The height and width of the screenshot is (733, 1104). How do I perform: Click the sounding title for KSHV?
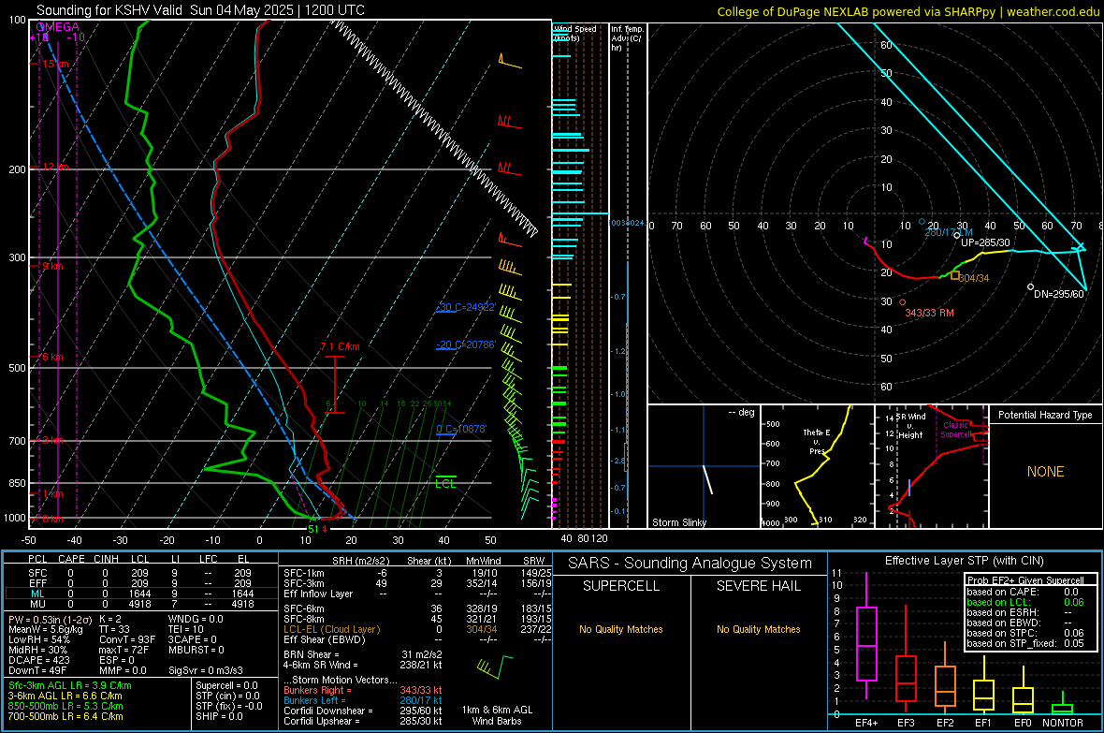(200, 10)
